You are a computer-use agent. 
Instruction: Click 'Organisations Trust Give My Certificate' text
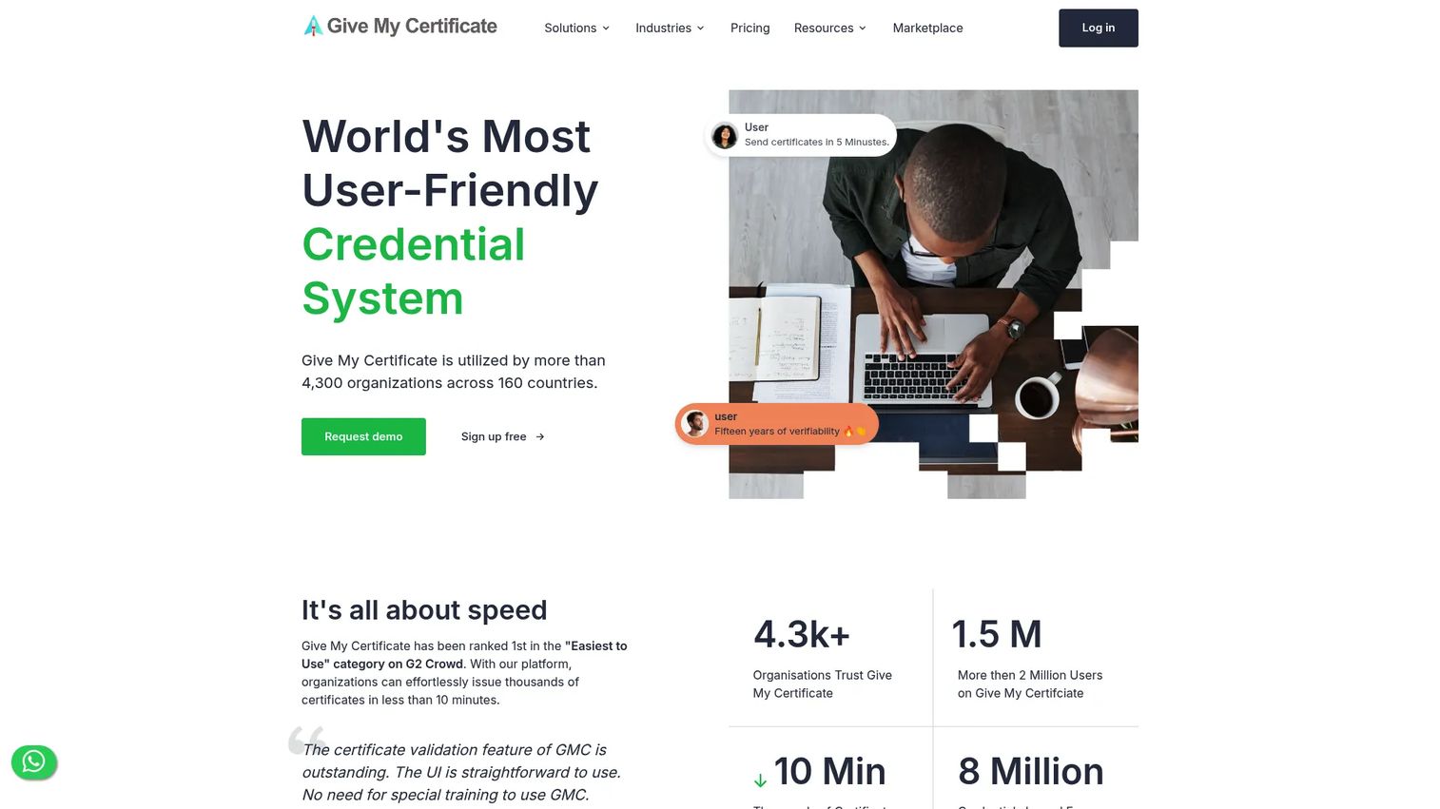coord(823,684)
